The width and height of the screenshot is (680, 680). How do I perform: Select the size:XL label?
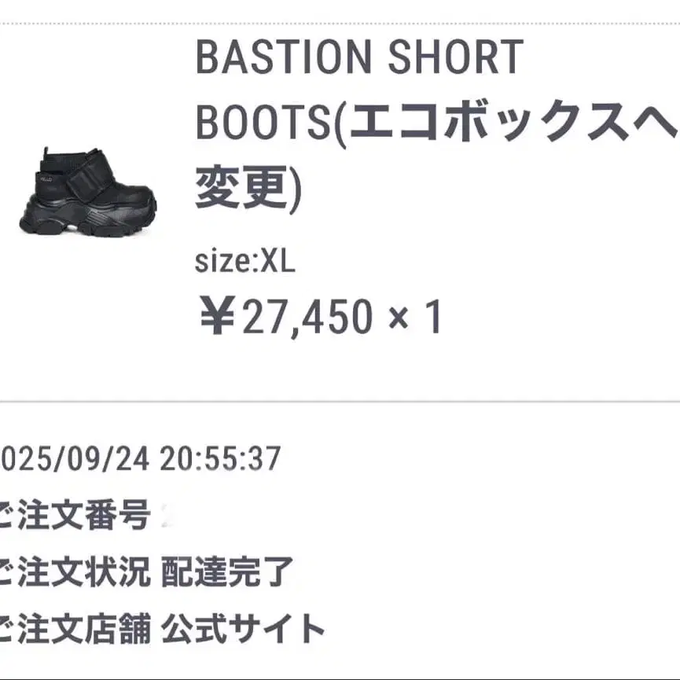pyautogui.click(x=245, y=262)
